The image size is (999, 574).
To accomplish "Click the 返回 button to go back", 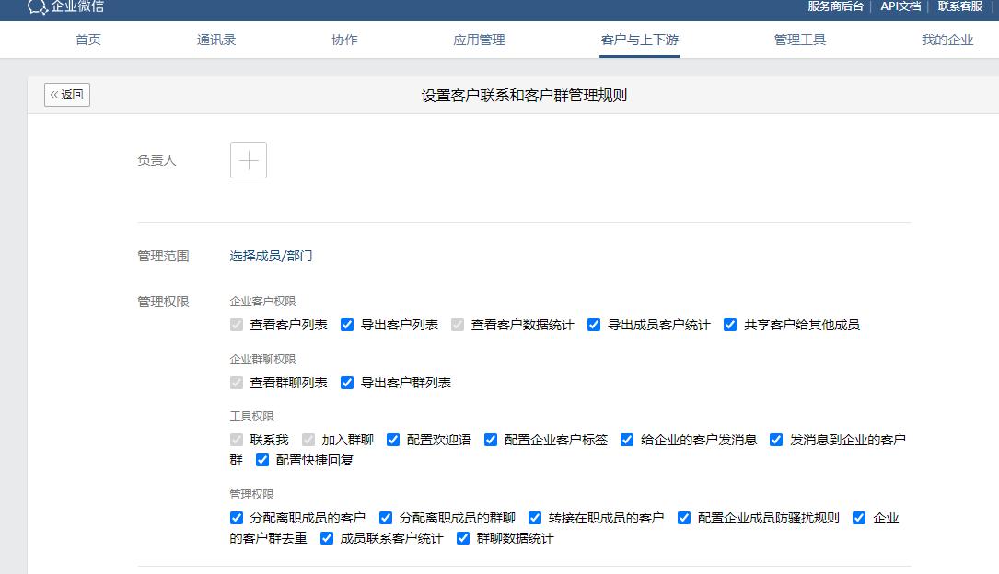I will (x=65, y=95).
